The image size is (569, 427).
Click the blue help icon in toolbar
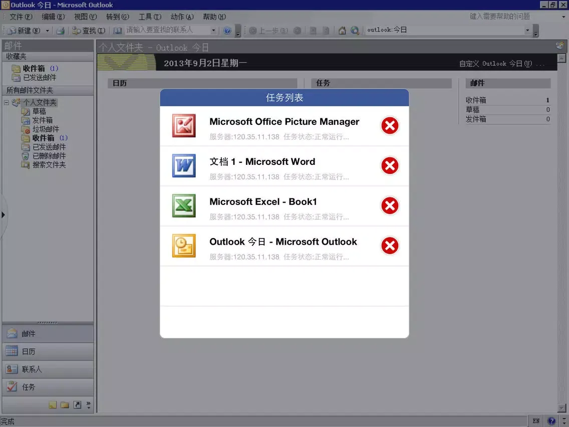tap(227, 31)
